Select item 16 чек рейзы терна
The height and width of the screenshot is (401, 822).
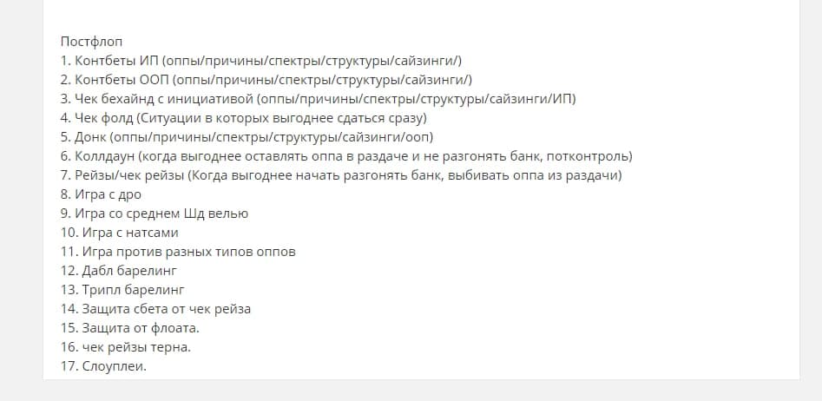pos(126,347)
